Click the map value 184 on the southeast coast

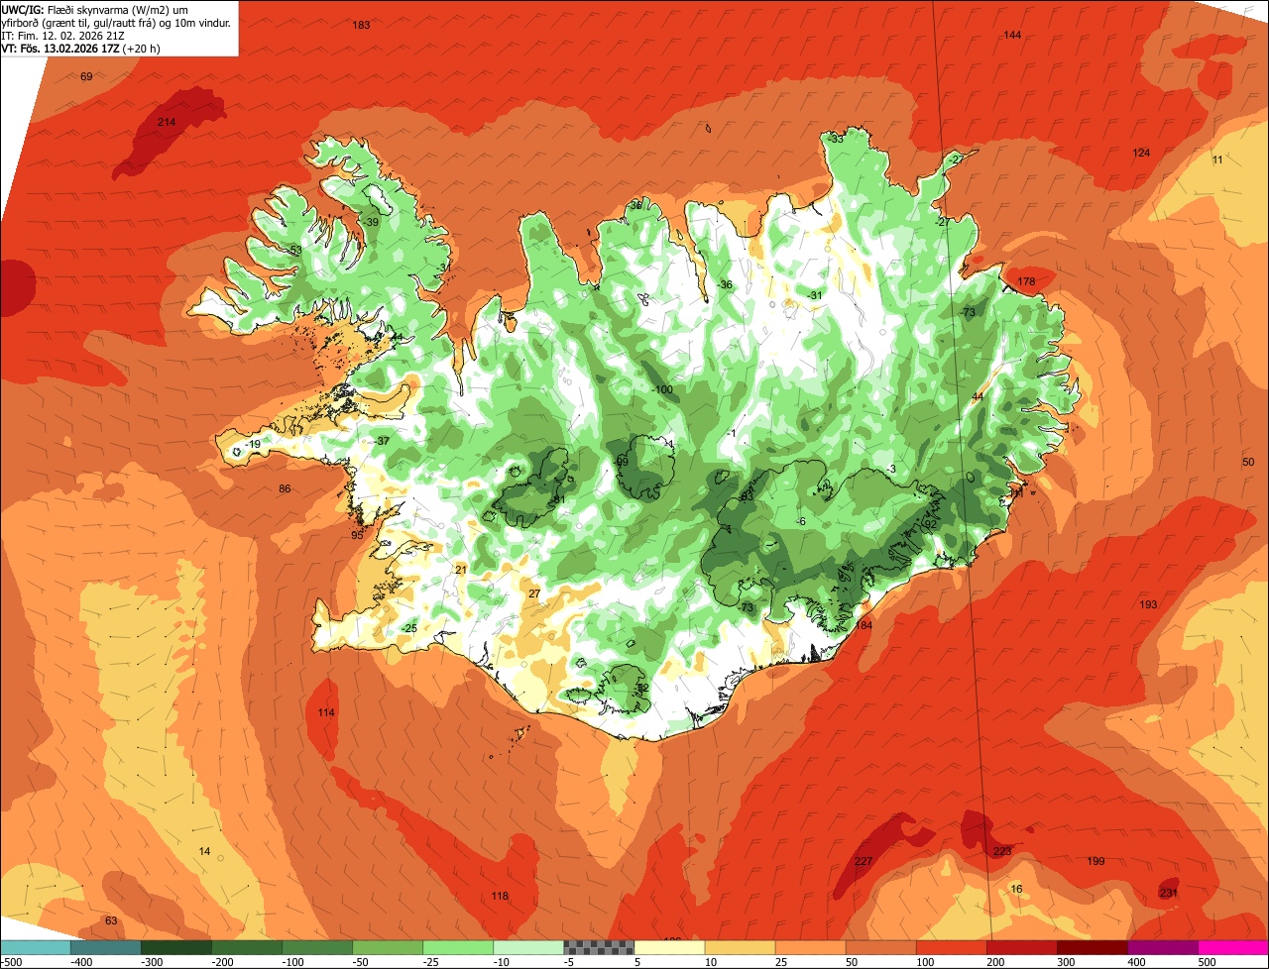pos(864,625)
